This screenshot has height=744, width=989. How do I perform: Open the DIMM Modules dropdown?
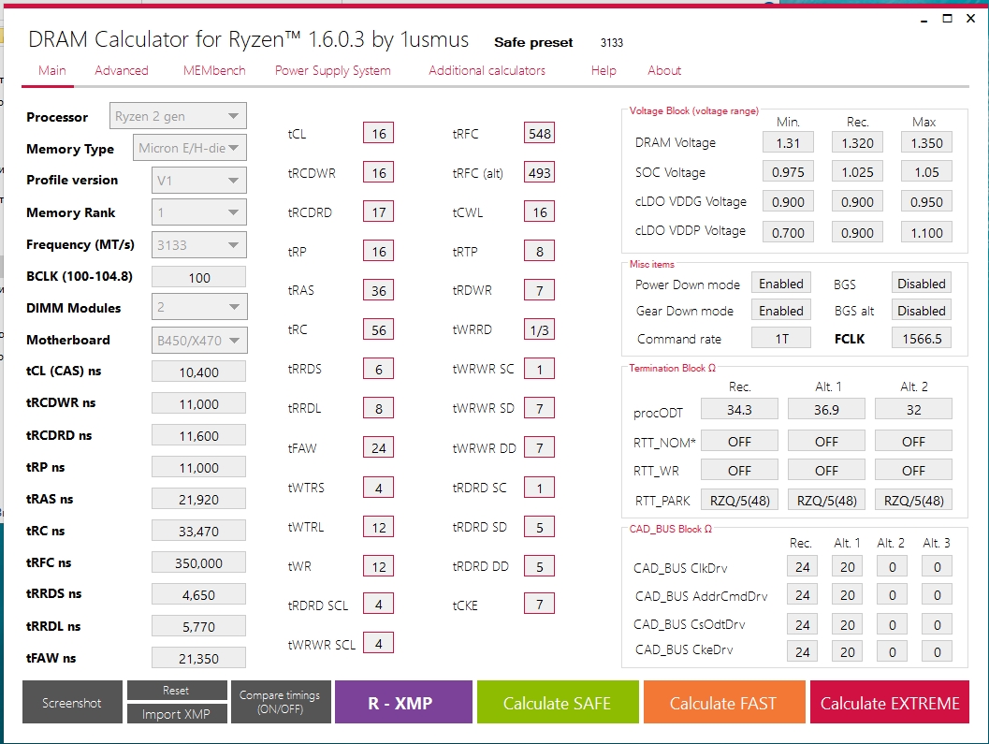[198, 307]
